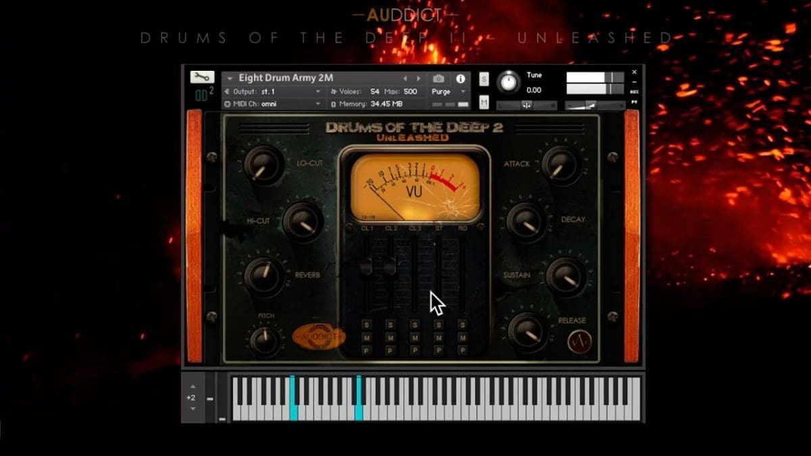Solo the ST mixer channel

(x=439, y=325)
